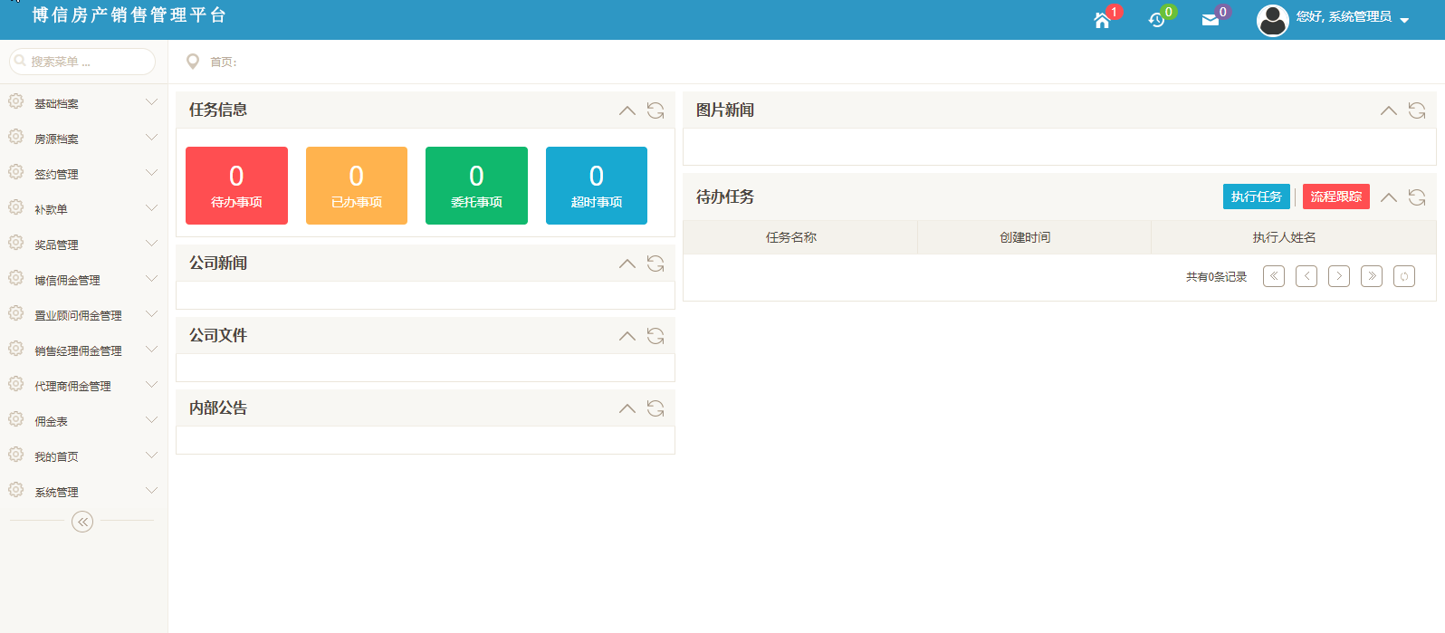The width and height of the screenshot is (1445, 633).
Task: Refresh the 任务信息 panel
Action: tap(656, 110)
